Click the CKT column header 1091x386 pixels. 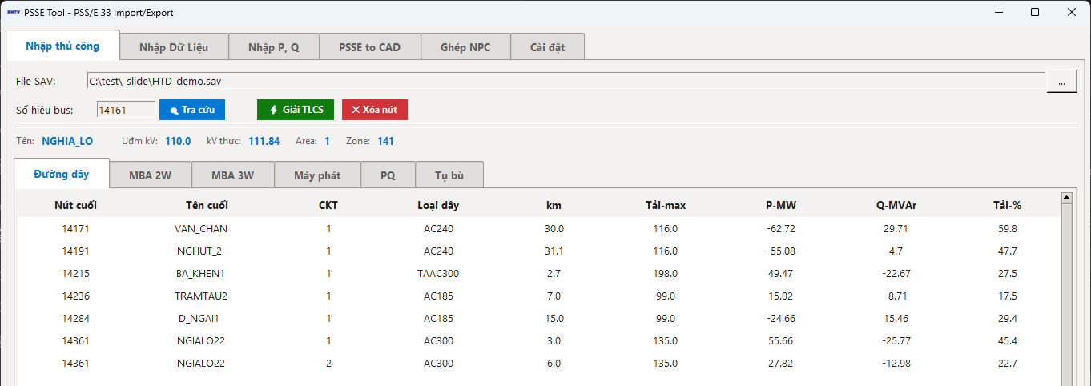click(x=328, y=205)
